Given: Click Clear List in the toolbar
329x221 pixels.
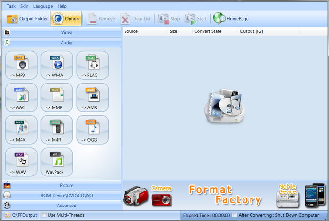Looking at the screenshot, I should tap(136, 19).
